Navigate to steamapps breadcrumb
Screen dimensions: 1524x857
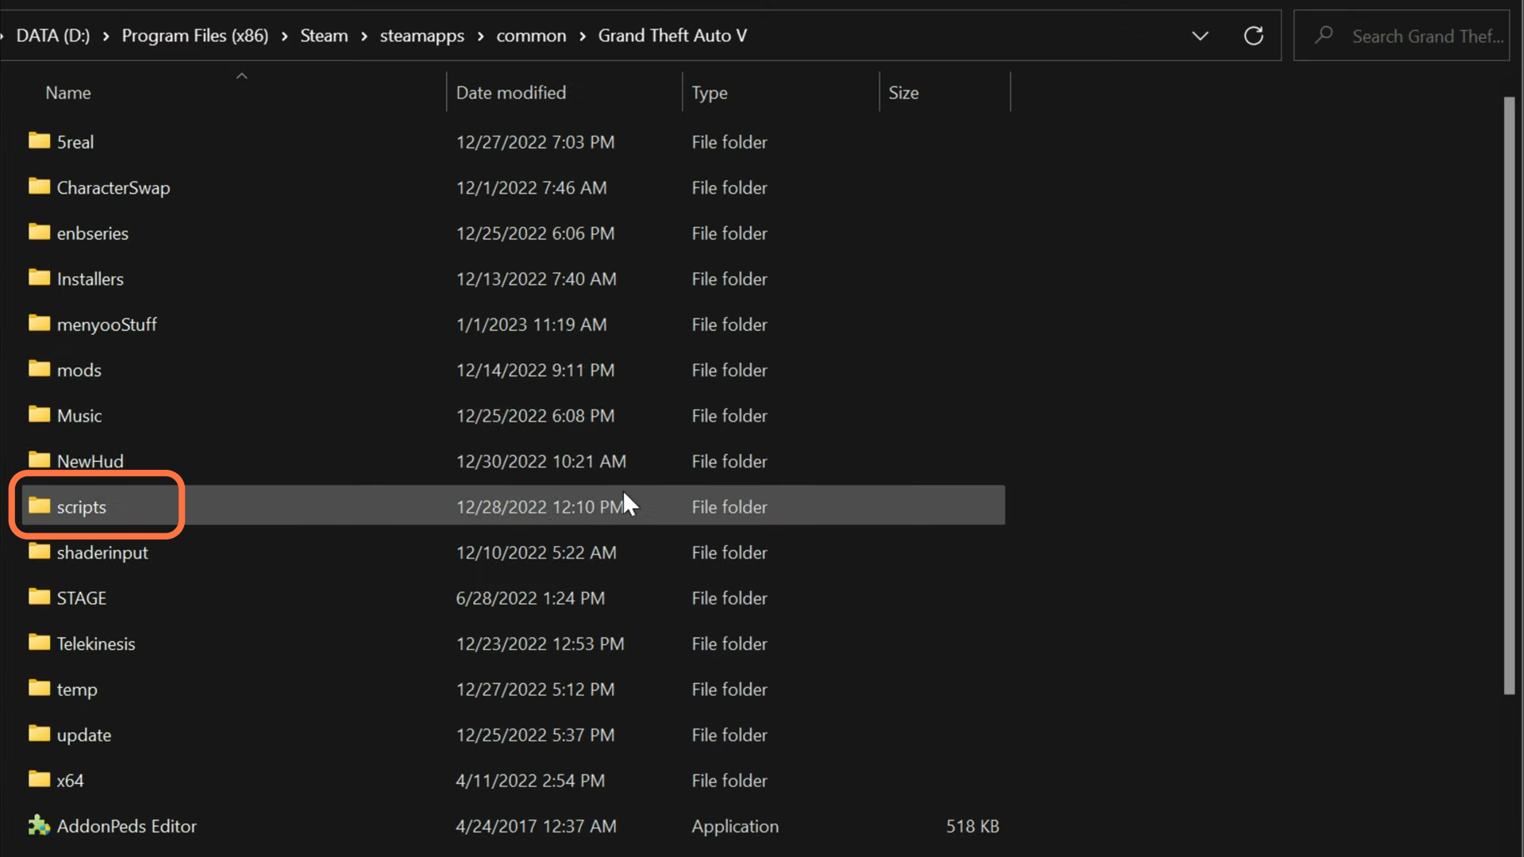coord(421,36)
